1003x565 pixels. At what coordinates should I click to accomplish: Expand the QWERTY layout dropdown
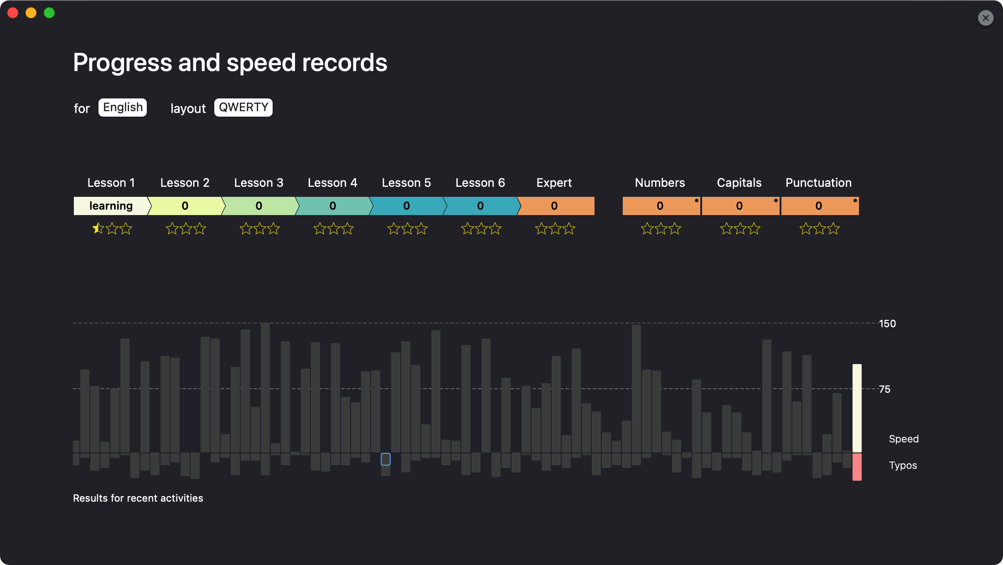(x=243, y=108)
